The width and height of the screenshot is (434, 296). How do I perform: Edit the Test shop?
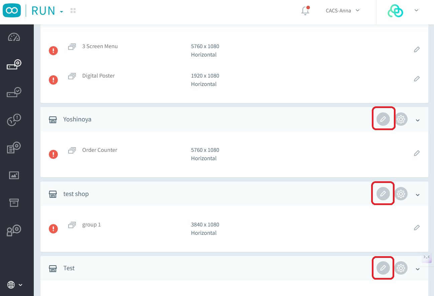[383, 268]
